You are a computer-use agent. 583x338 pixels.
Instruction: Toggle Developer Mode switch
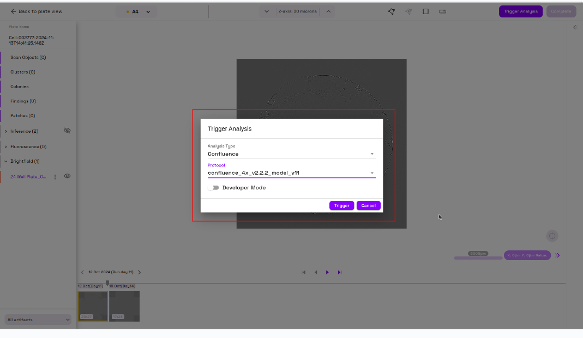pyautogui.click(x=213, y=188)
